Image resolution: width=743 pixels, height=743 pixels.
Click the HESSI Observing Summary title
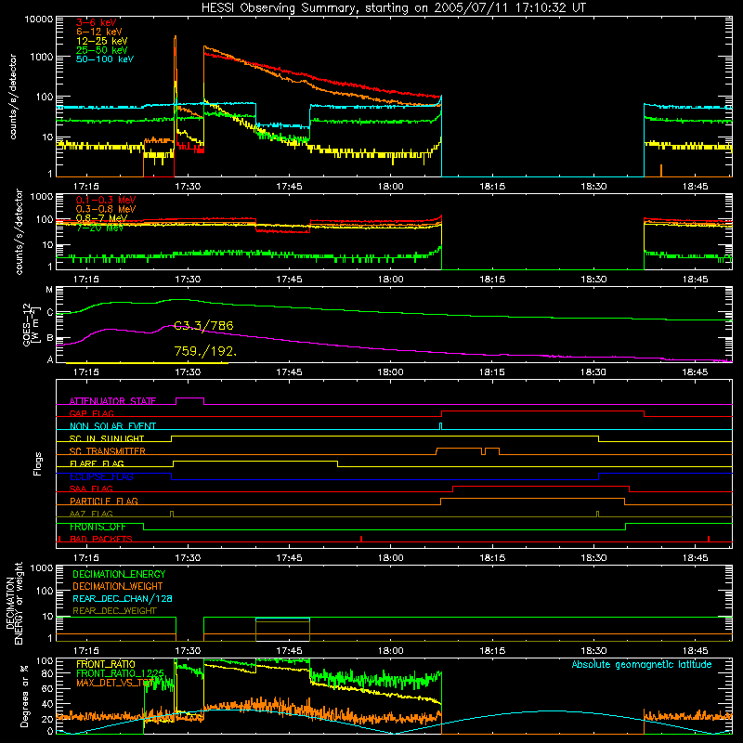[394, 8]
